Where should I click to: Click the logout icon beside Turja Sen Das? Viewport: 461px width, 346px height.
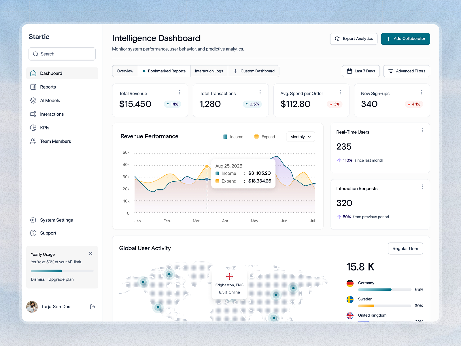pyautogui.click(x=92, y=307)
